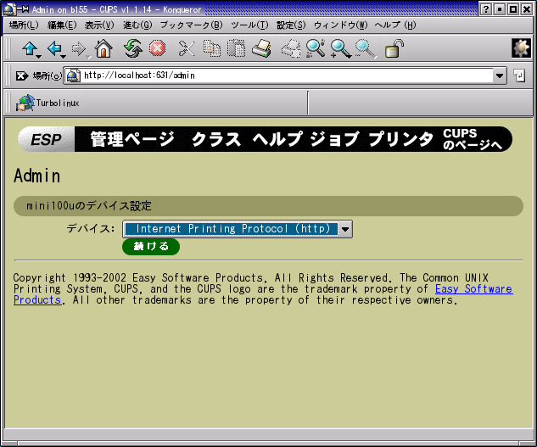Click the Konqueror gear animation icon
This screenshot has width=537, height=447.
pyautogui.click(x=521, y=48)
